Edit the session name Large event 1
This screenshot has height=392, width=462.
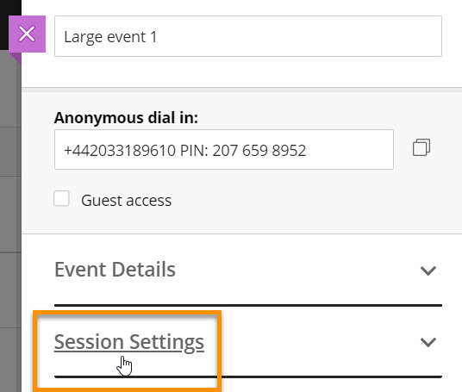(248, 36)
